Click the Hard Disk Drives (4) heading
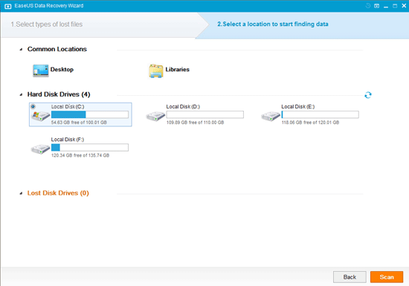 59,94
